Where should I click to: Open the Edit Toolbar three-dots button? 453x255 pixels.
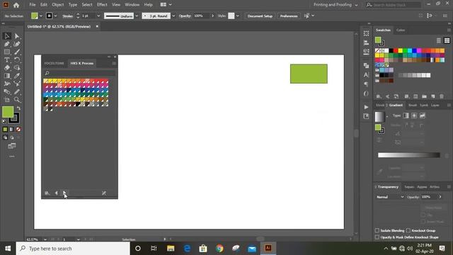tap(12, 157)
